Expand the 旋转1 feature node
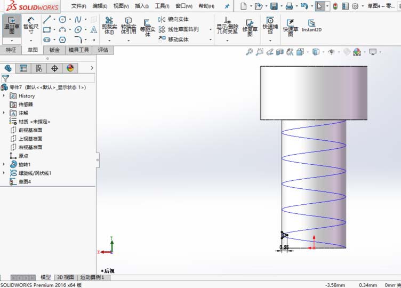Viewport: 401px width, 288px height. [x=4, y=164]
